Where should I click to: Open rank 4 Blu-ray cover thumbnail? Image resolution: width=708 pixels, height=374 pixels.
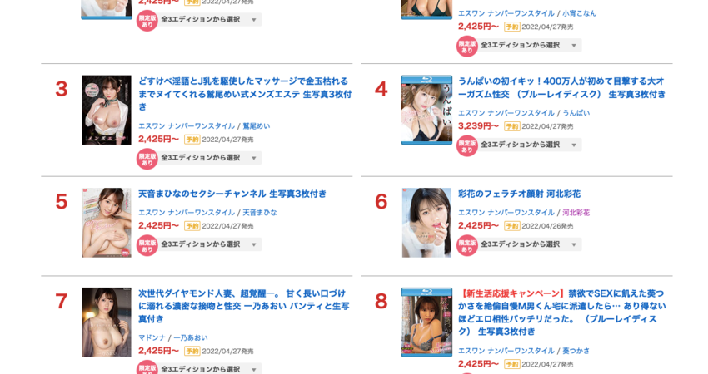(x=426, y=110)
